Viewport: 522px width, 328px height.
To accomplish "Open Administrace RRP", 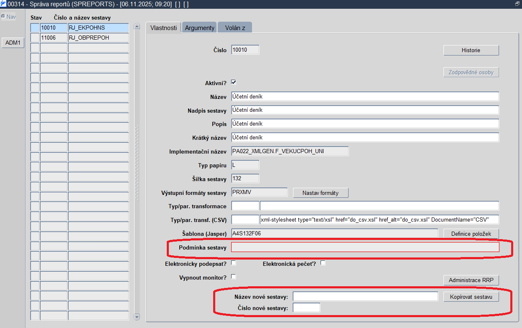I will click(471, 280).
